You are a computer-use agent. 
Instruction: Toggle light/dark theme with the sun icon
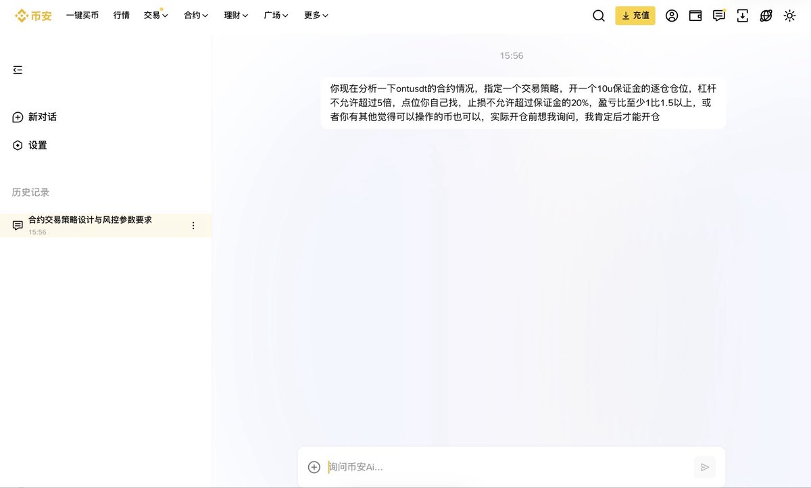(x=789, y=16)
